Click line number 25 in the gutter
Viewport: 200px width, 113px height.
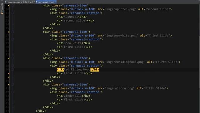(x=7, y=28)
